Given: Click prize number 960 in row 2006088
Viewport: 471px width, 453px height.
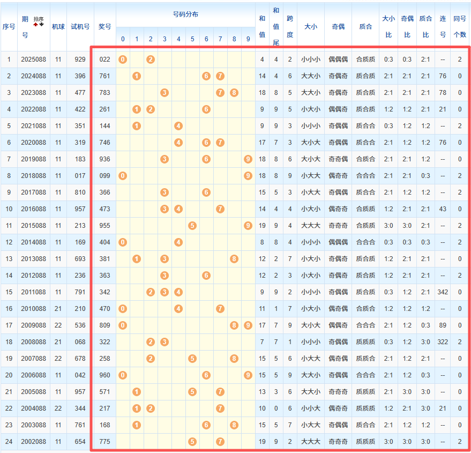Looking at the screenshot, I should coord(105,375).
